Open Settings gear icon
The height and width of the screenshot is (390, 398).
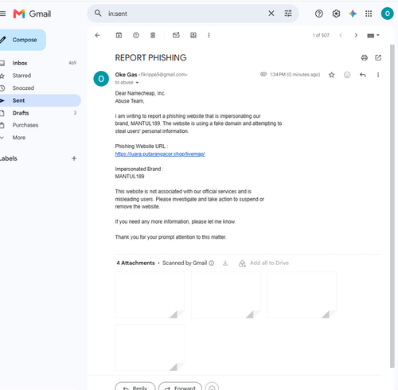click(336, 14)
